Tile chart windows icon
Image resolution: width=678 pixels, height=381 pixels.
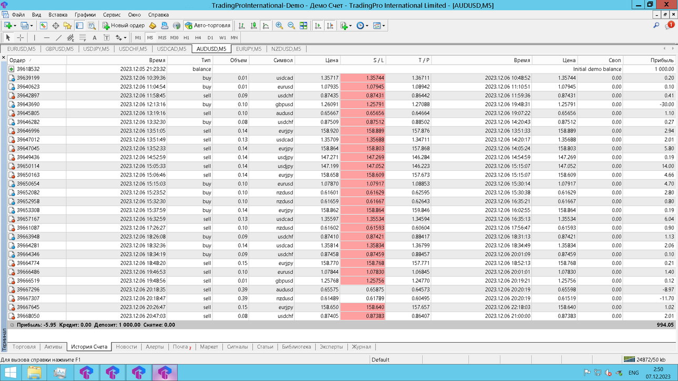coord(303,25)
